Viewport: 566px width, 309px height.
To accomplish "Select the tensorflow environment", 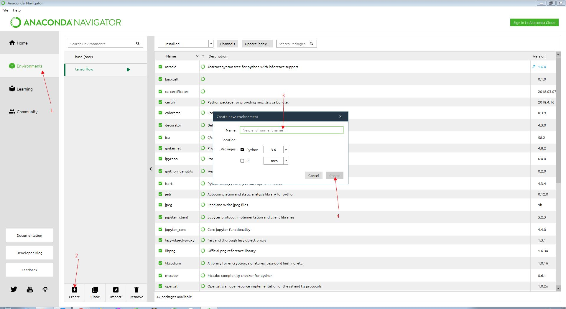I will (x=106, y=70).
